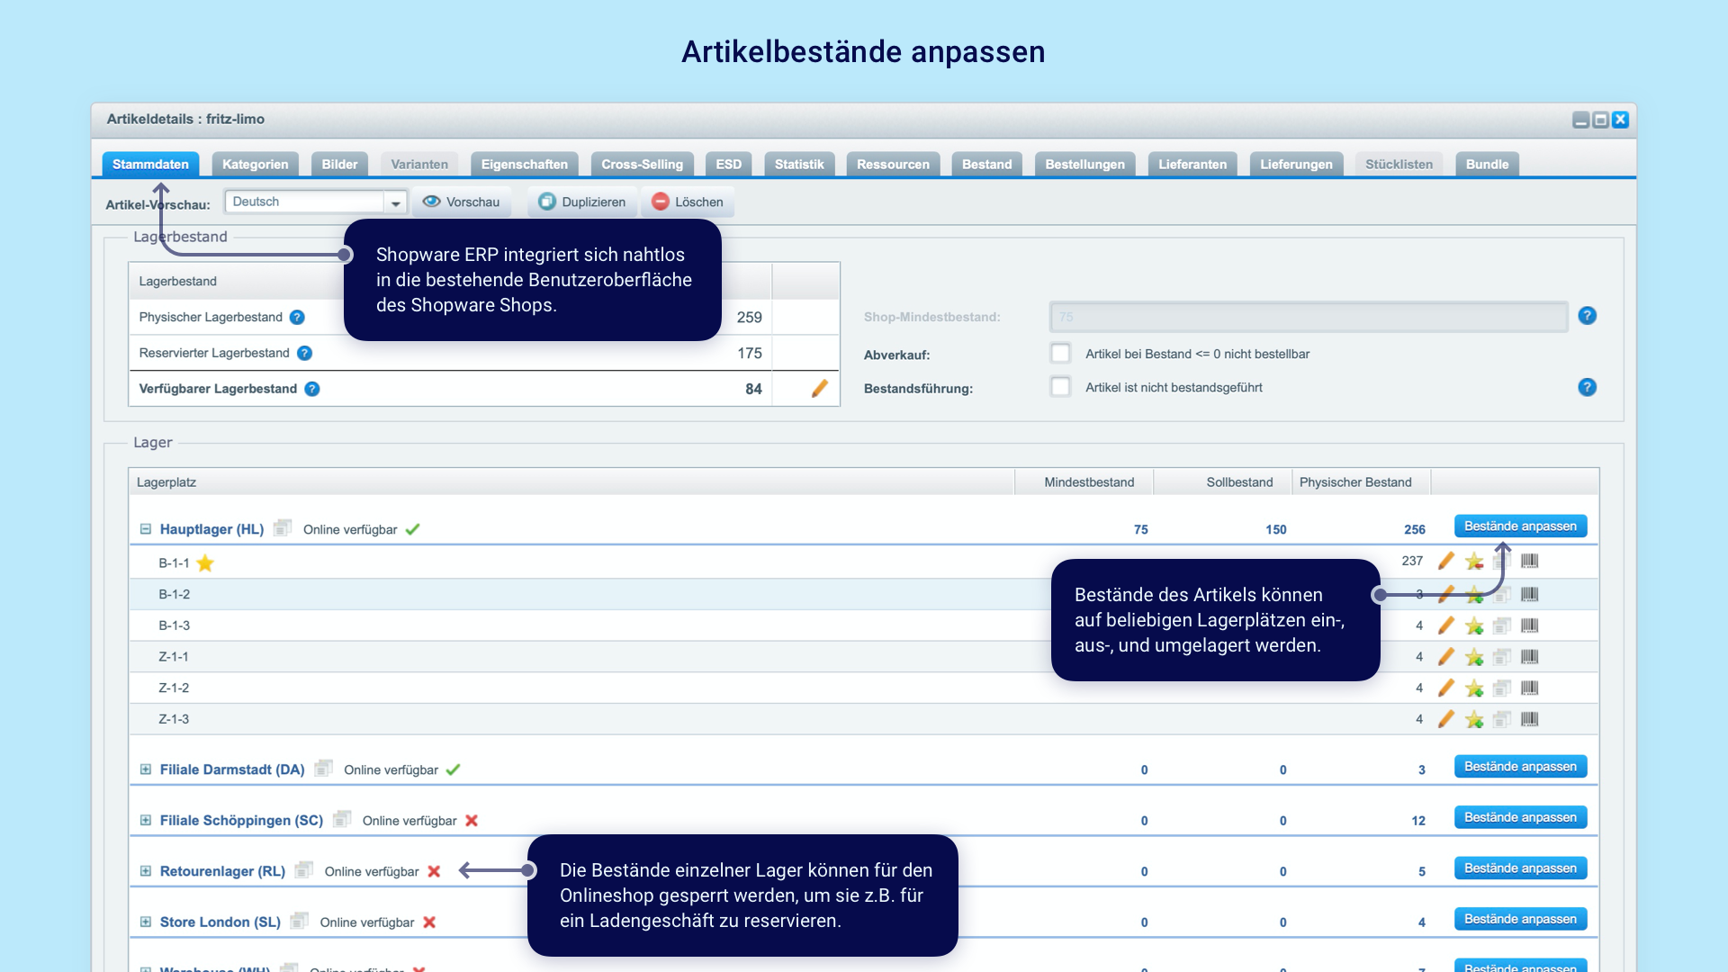Set bin Z-1-2 as default via star
This screenshot has width=1728, height=972.
click(1474, 688)
